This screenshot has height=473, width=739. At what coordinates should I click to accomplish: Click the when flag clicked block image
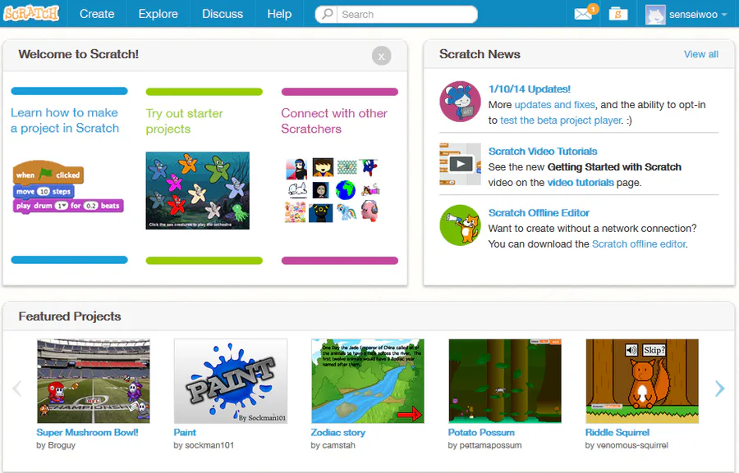tap(48, 172)
